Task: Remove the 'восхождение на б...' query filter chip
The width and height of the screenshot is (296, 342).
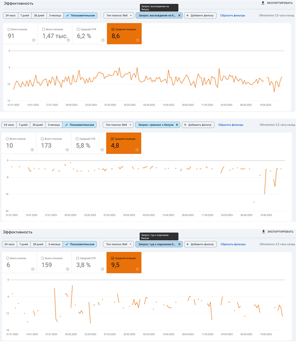Action: point(179,15)
